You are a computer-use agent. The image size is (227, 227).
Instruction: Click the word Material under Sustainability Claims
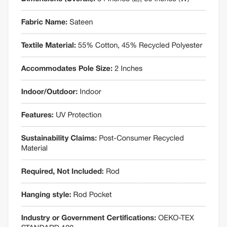tap(34, 148)
